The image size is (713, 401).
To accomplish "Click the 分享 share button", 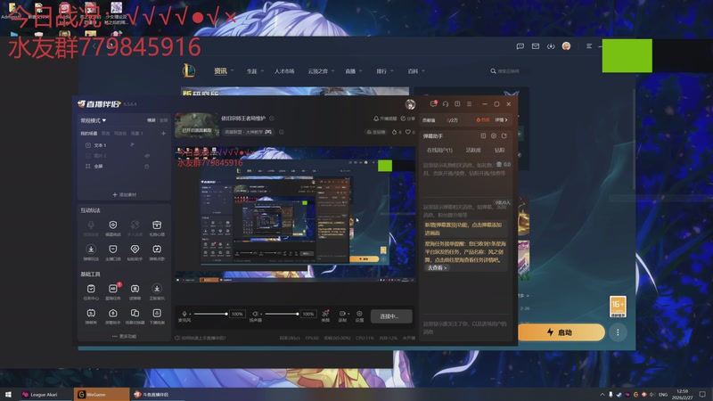I will [x=408, y=119].
